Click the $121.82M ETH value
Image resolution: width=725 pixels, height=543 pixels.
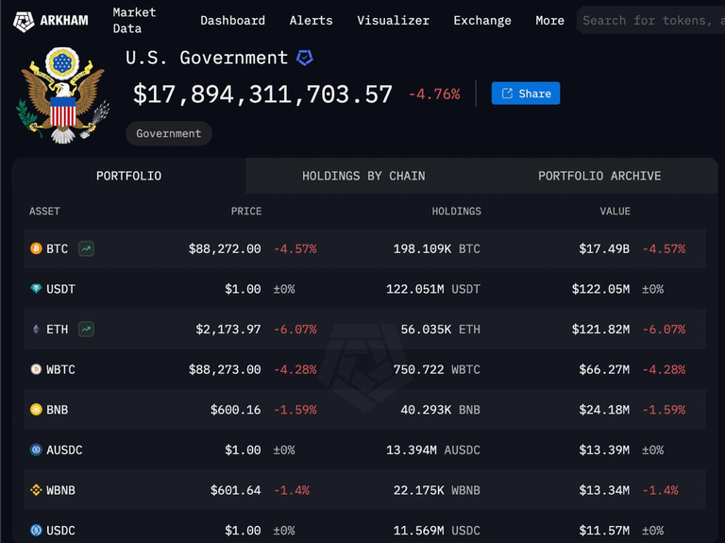tap(600, 330)
